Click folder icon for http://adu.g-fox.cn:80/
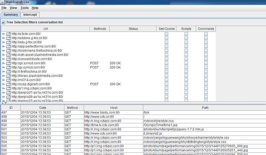The height and width of the screenshot is (155, 266). pyautogui.click(x=8, y=42)
